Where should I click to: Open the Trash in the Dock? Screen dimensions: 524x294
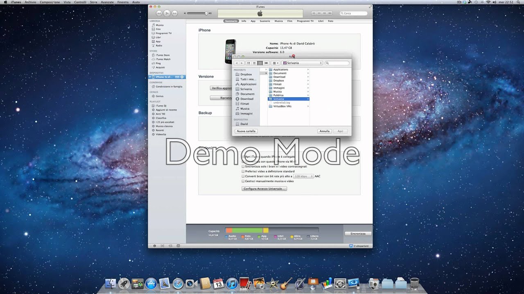tap(414, 283)
